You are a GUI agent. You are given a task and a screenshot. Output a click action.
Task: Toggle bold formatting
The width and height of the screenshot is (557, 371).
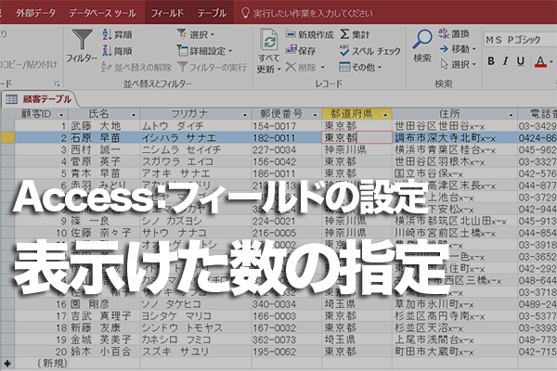491,61
